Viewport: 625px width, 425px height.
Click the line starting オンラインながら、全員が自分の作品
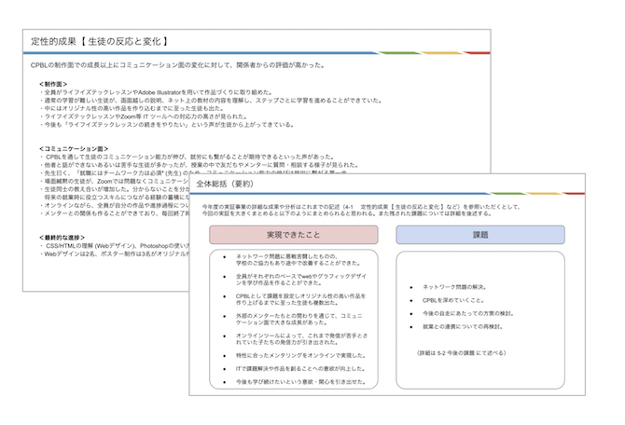(x=114, y=206)
